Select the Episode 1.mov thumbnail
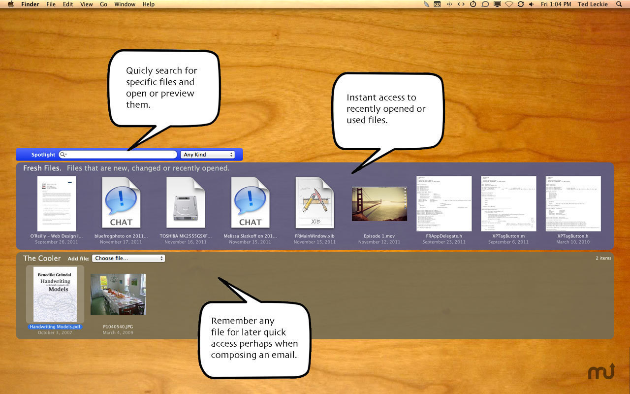 coord(379,203)
